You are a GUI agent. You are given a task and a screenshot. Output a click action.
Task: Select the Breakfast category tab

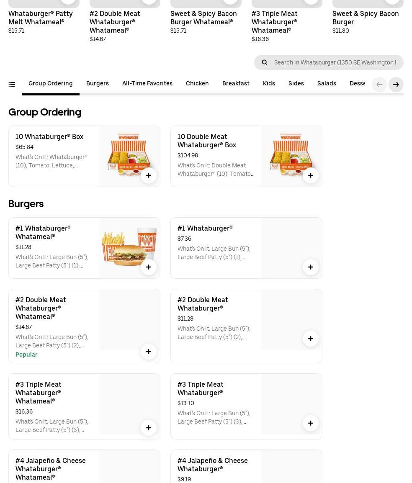(236, 84)
